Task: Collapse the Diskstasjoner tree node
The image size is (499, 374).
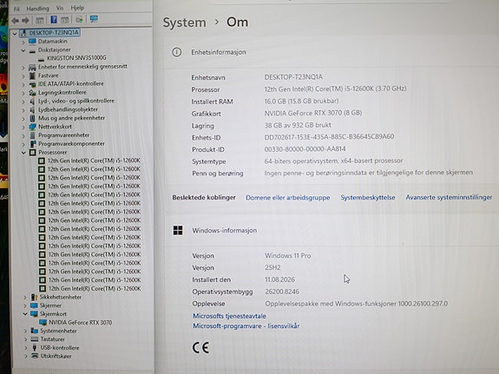Action: pos(23,50)
